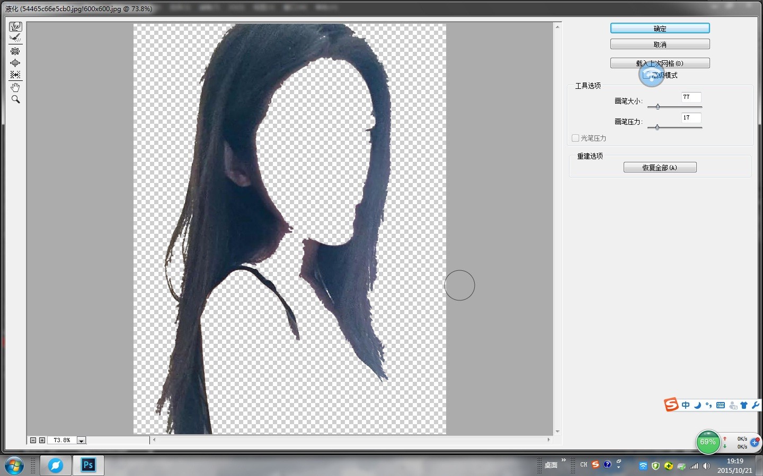Viewport: 763px width, 476px height.
Task: Click the 桌面 desktop toolbar label
Action: click(551, 465)
